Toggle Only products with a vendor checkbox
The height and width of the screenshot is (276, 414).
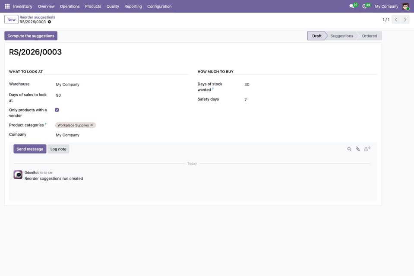57,110
